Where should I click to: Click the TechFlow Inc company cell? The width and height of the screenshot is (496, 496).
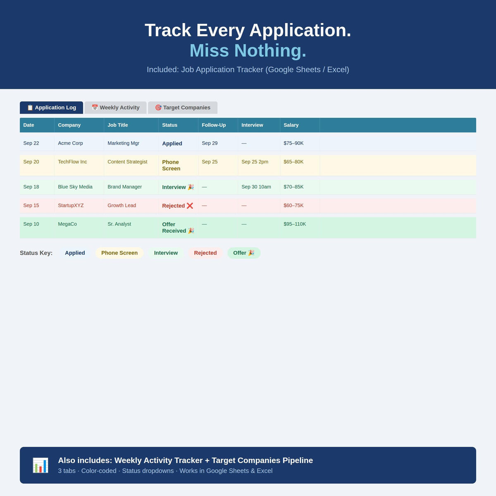(79, 165)
